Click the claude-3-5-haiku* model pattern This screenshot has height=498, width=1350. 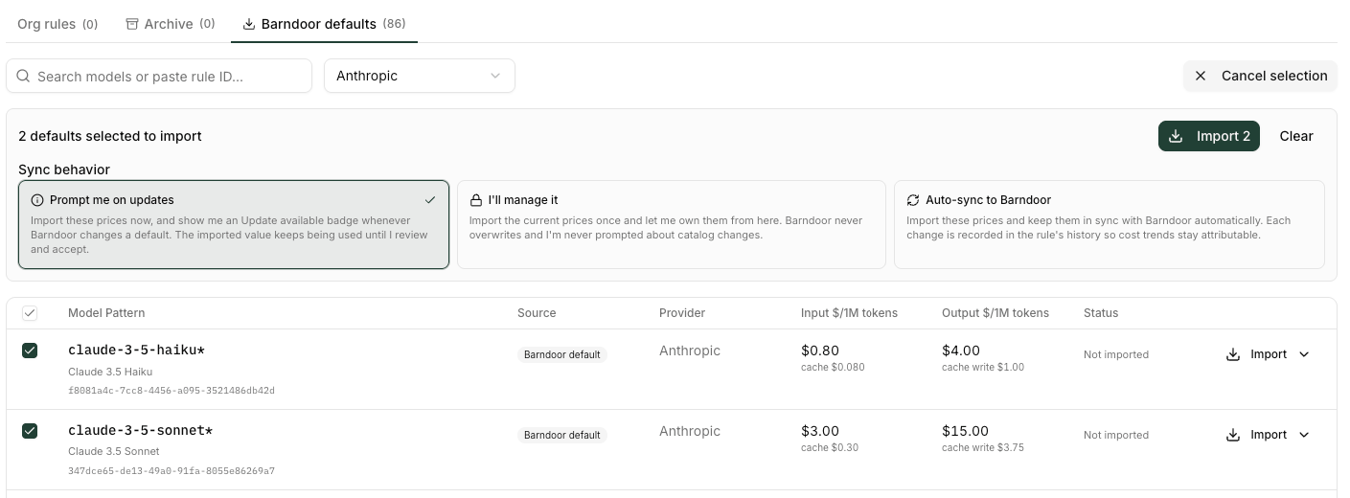[137, 351]
